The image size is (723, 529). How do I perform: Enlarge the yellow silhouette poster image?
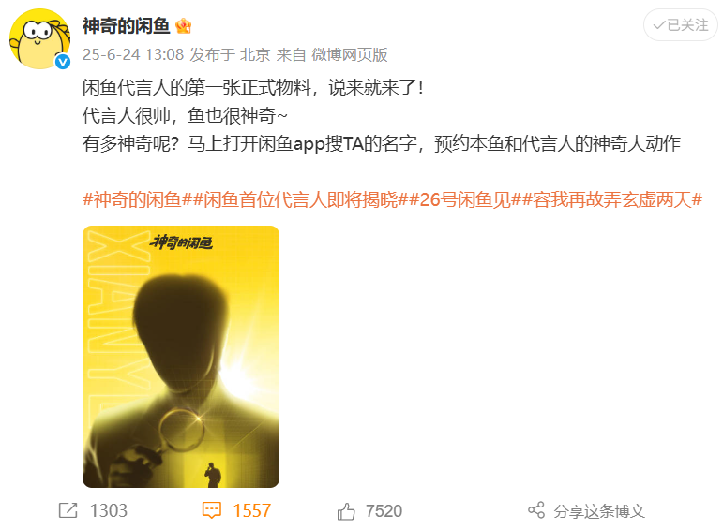click(181, 357)
